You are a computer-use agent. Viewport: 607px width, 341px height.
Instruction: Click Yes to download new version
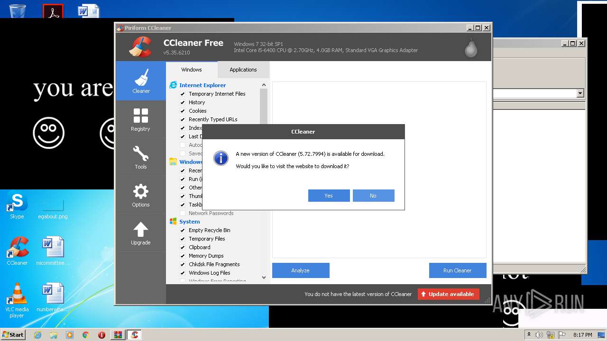(x=329, y=196)
